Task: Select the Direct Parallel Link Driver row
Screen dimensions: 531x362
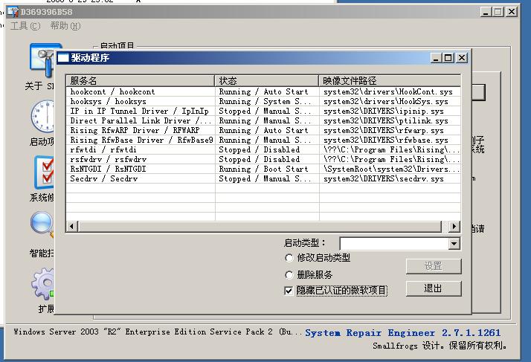Action: coord(263,120)
